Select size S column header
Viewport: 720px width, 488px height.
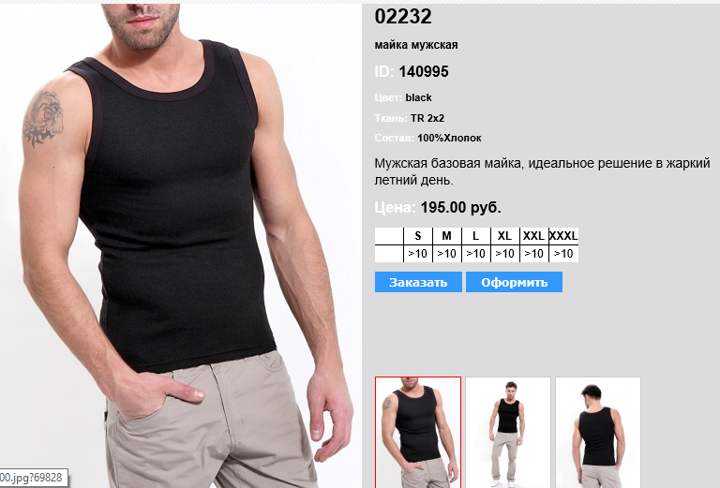(x=418, y=236)
